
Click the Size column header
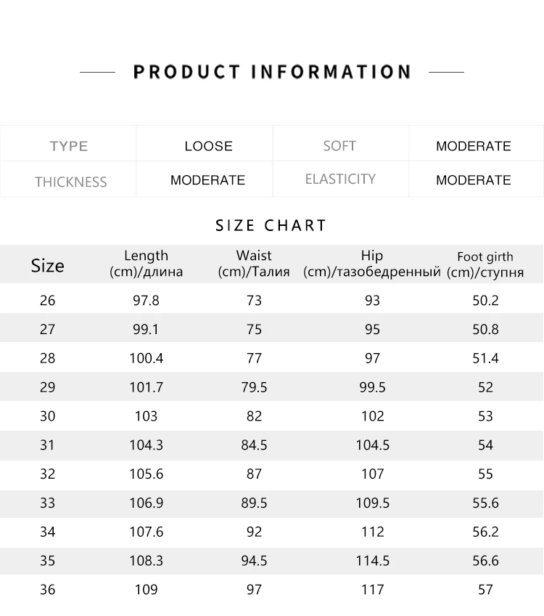click(47, 266)
